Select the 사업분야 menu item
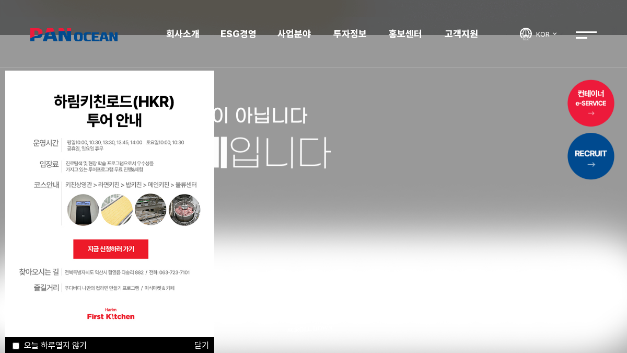627x353 pixels. pyautogui.click(x=294, y=34)
